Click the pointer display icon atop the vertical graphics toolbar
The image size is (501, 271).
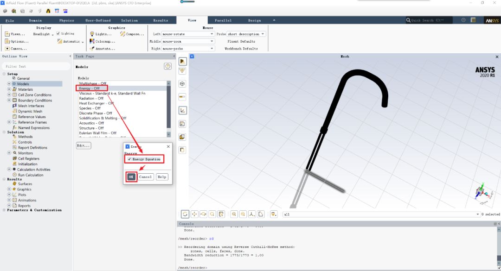(x=182, y=61)
